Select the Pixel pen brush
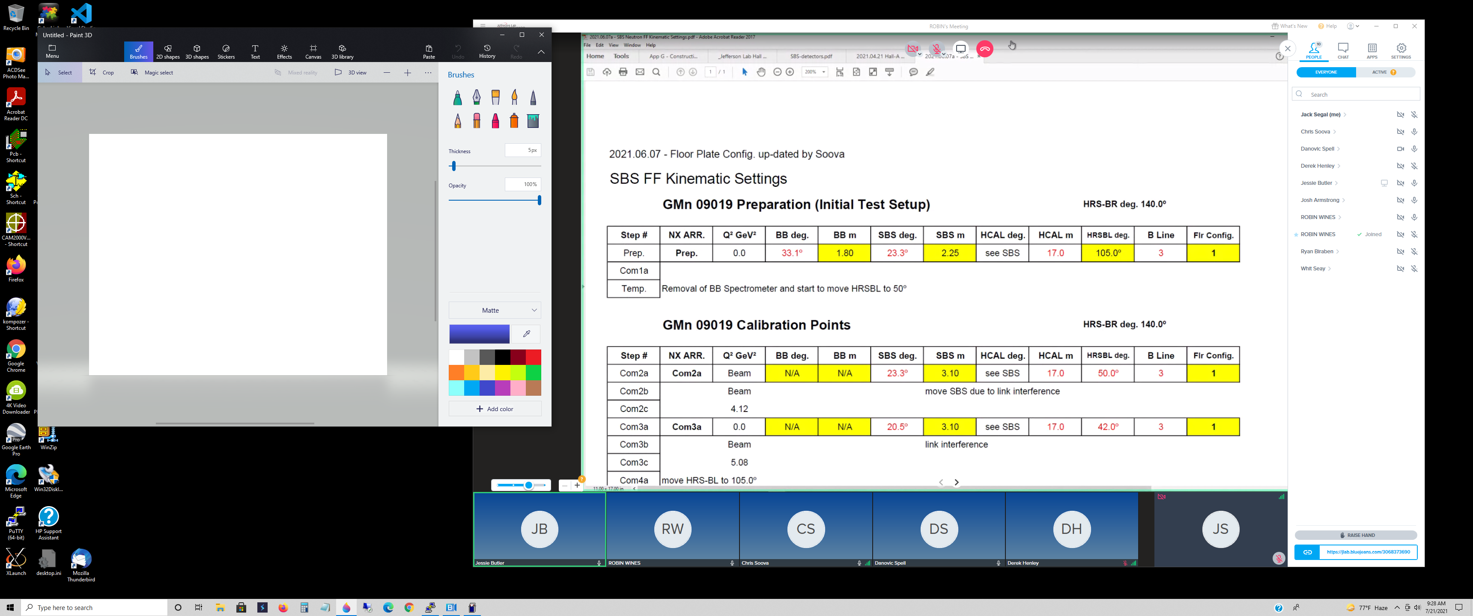The image size is (1473, 616). click(533, 98)
